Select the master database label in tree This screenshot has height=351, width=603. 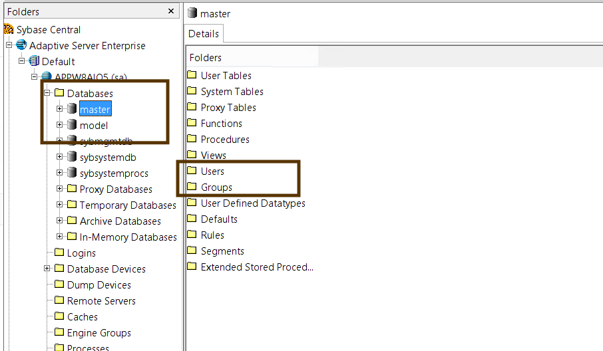(95, 109)
